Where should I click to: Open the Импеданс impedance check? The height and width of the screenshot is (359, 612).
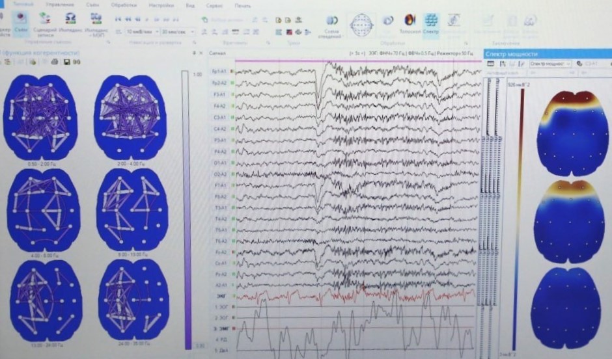71,23
